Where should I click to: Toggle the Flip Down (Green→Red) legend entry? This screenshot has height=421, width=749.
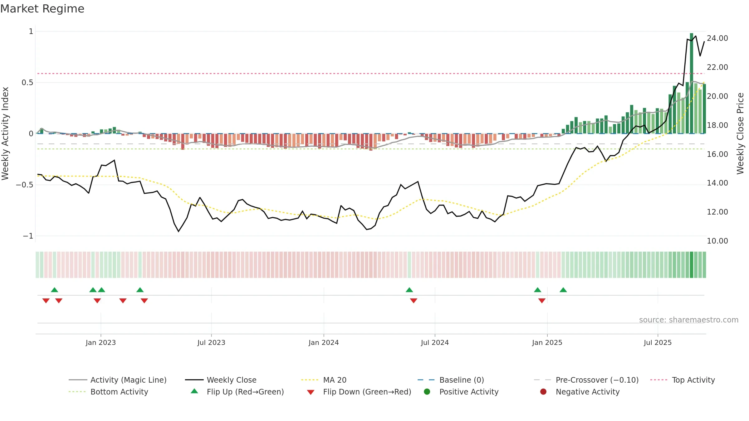click(359, 392)
